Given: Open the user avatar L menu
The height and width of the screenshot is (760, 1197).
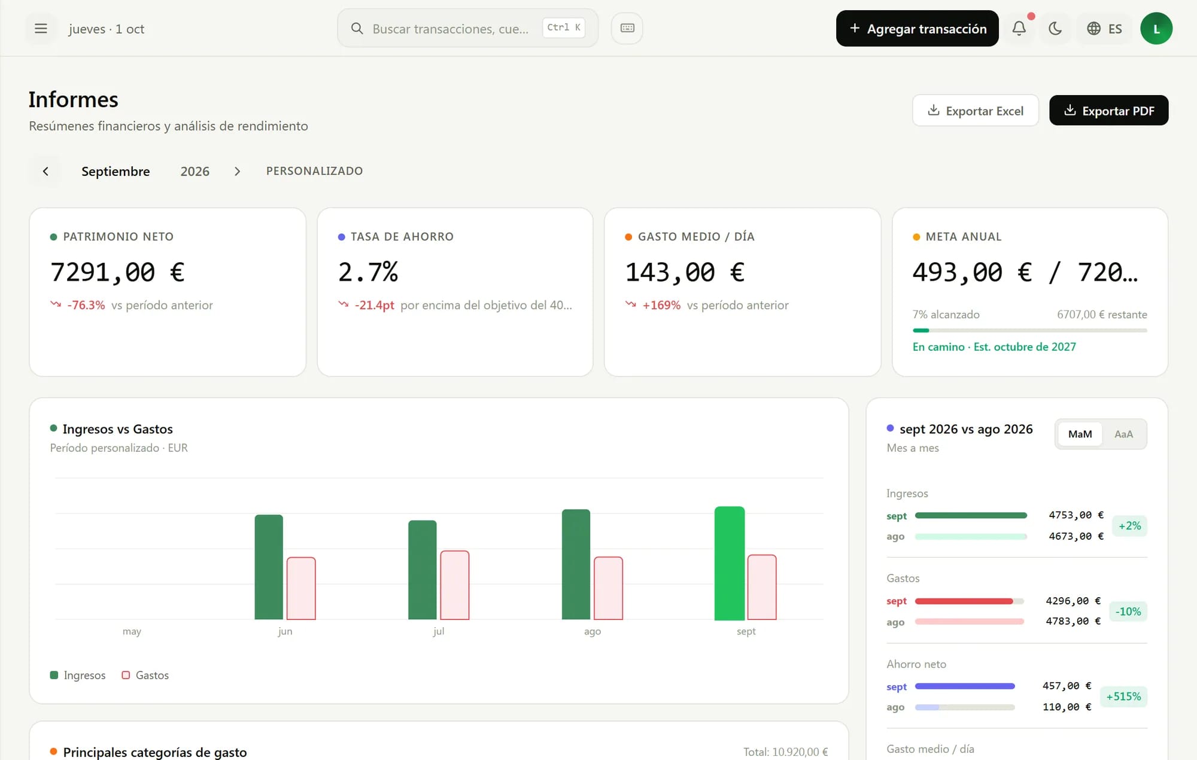Looking at the screenshot, I should [1156, 28].
